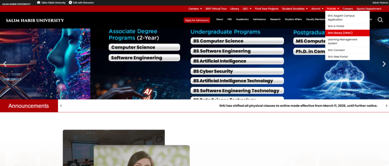Advance to next hero slide arrow
Screen dimensions: 389x166
384,64
